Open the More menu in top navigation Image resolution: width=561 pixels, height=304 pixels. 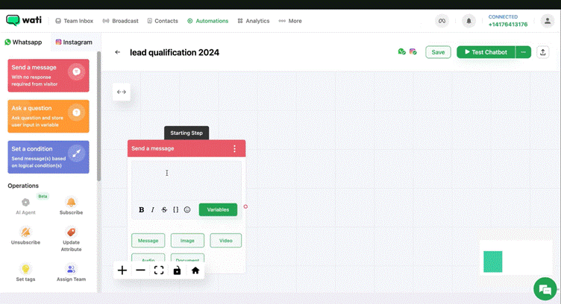290,21
